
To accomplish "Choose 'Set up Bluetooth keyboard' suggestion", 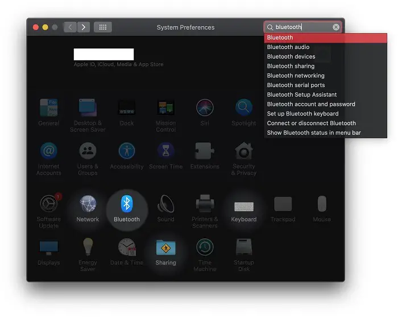I will point(326,114).
